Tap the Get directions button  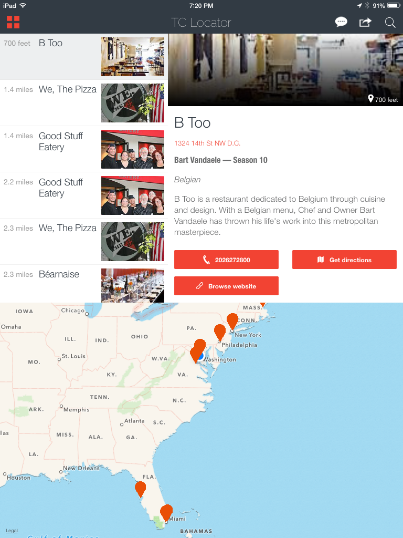pyautogui.click(x=344, y=260)
